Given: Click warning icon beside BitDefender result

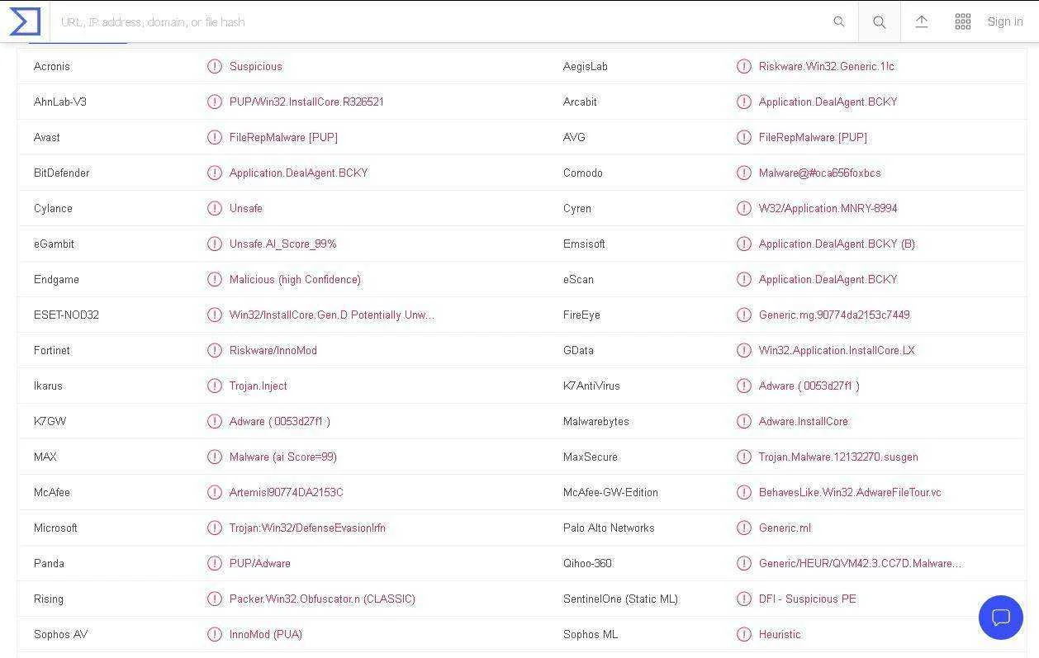Looking at the screenshot, I should [215, 173].
